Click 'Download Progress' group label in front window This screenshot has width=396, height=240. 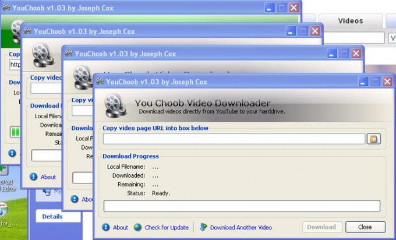(130, 156)
